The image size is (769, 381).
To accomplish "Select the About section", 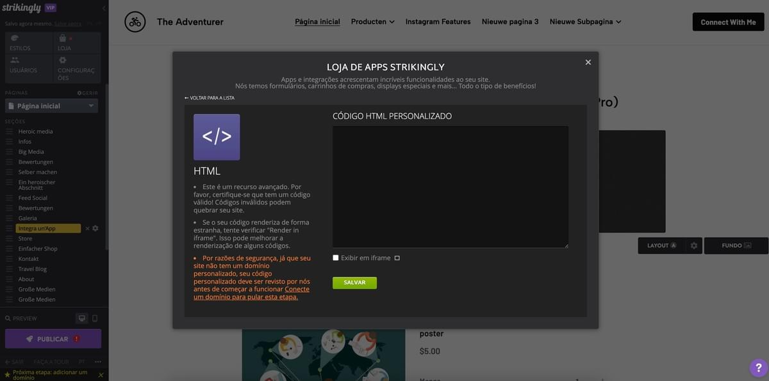I will click(x=26, y=279).
